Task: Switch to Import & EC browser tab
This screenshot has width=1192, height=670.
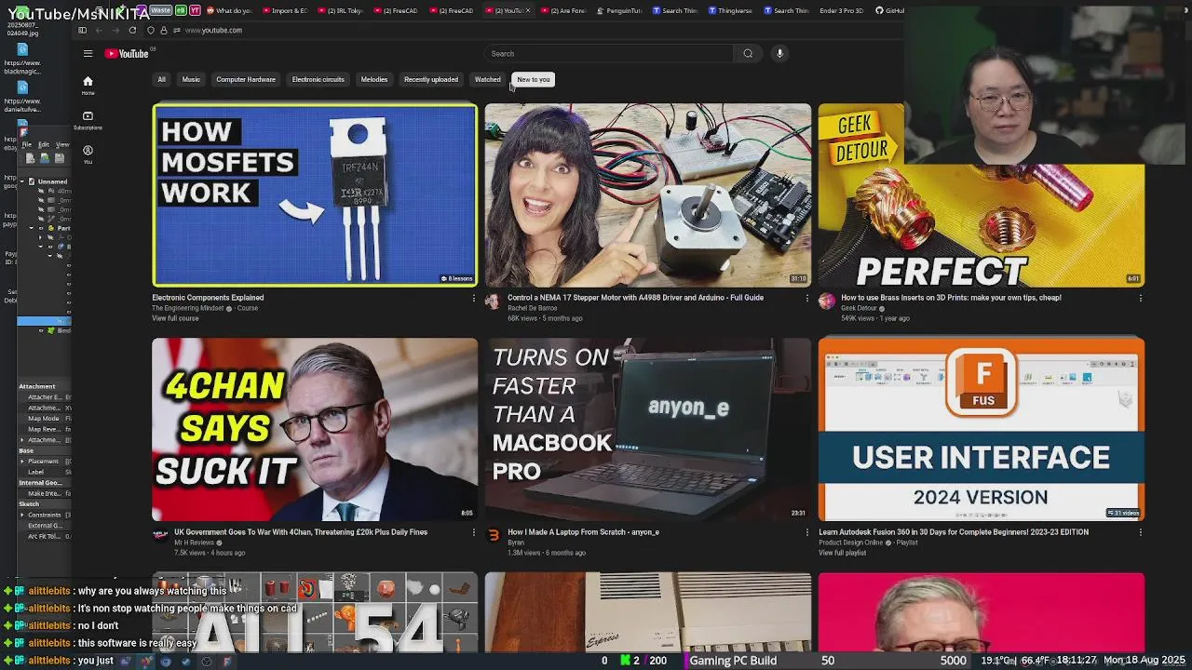Action: pos(285,10)
